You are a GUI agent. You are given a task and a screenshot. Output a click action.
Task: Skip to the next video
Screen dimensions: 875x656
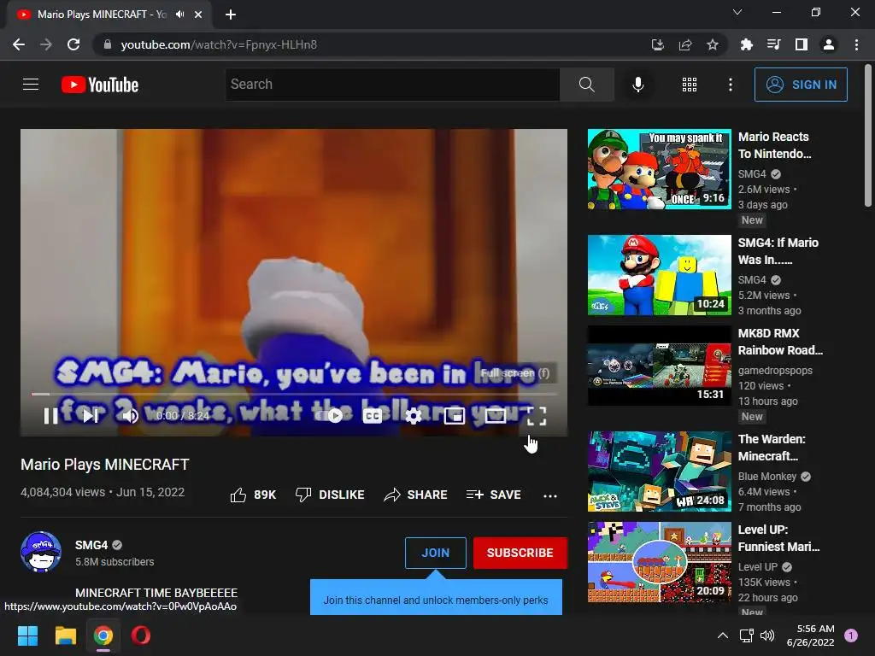[91, 416]
